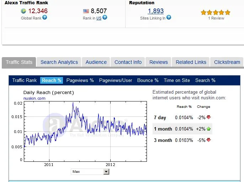Click the Reputation heading
Screen dimensions: 244x182
tap(142, 3)
